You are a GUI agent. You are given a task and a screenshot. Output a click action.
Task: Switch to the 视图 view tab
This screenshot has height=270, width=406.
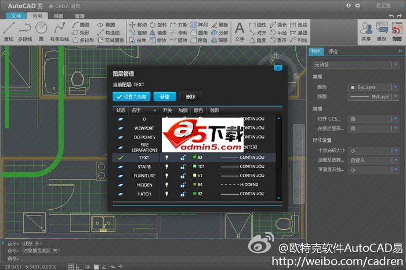coord(59,16)
